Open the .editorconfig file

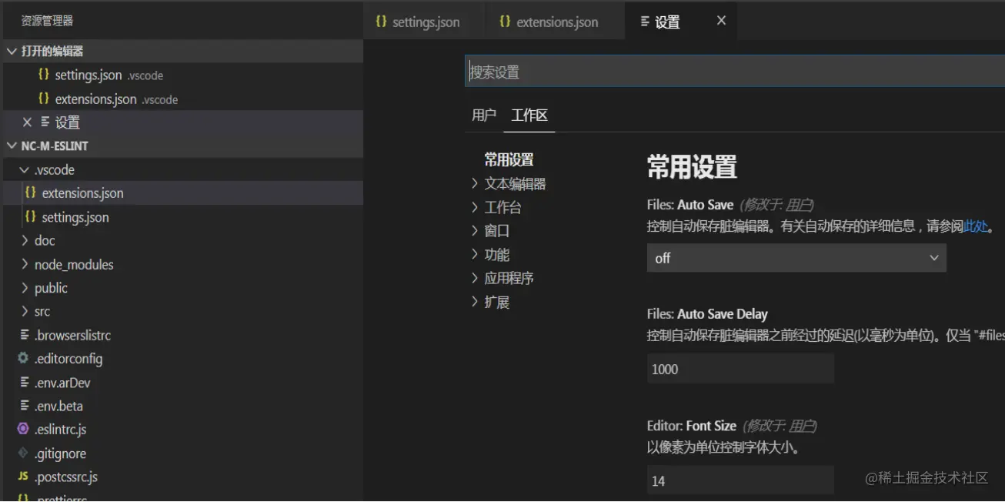(183, 358)
